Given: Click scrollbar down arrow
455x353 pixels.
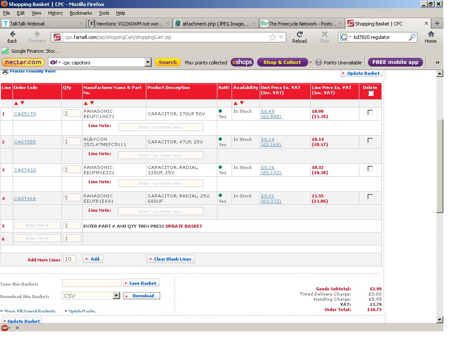Looking at the screenshot, I should coord(440,320).
